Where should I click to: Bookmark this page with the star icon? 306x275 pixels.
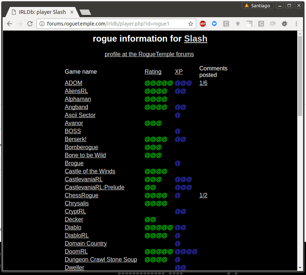click(190, 24)
